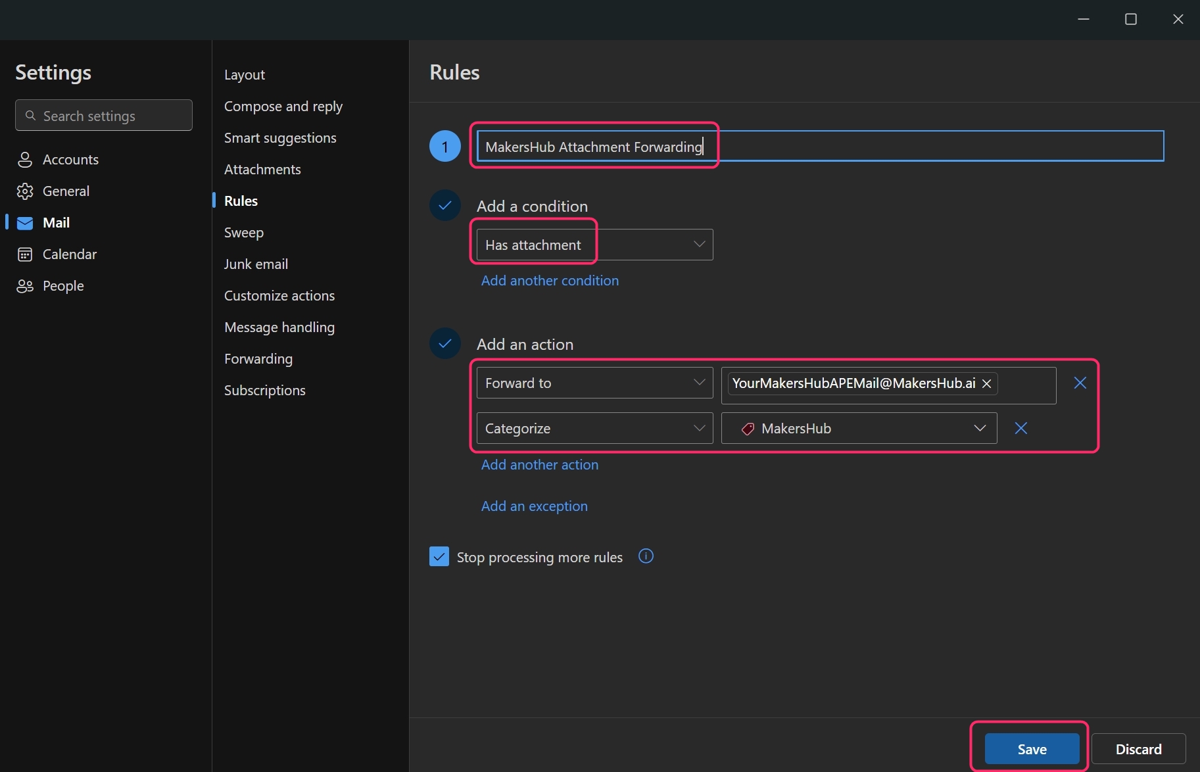Click the rule name input field
The image size is (1200, 772).
point(820,146)
